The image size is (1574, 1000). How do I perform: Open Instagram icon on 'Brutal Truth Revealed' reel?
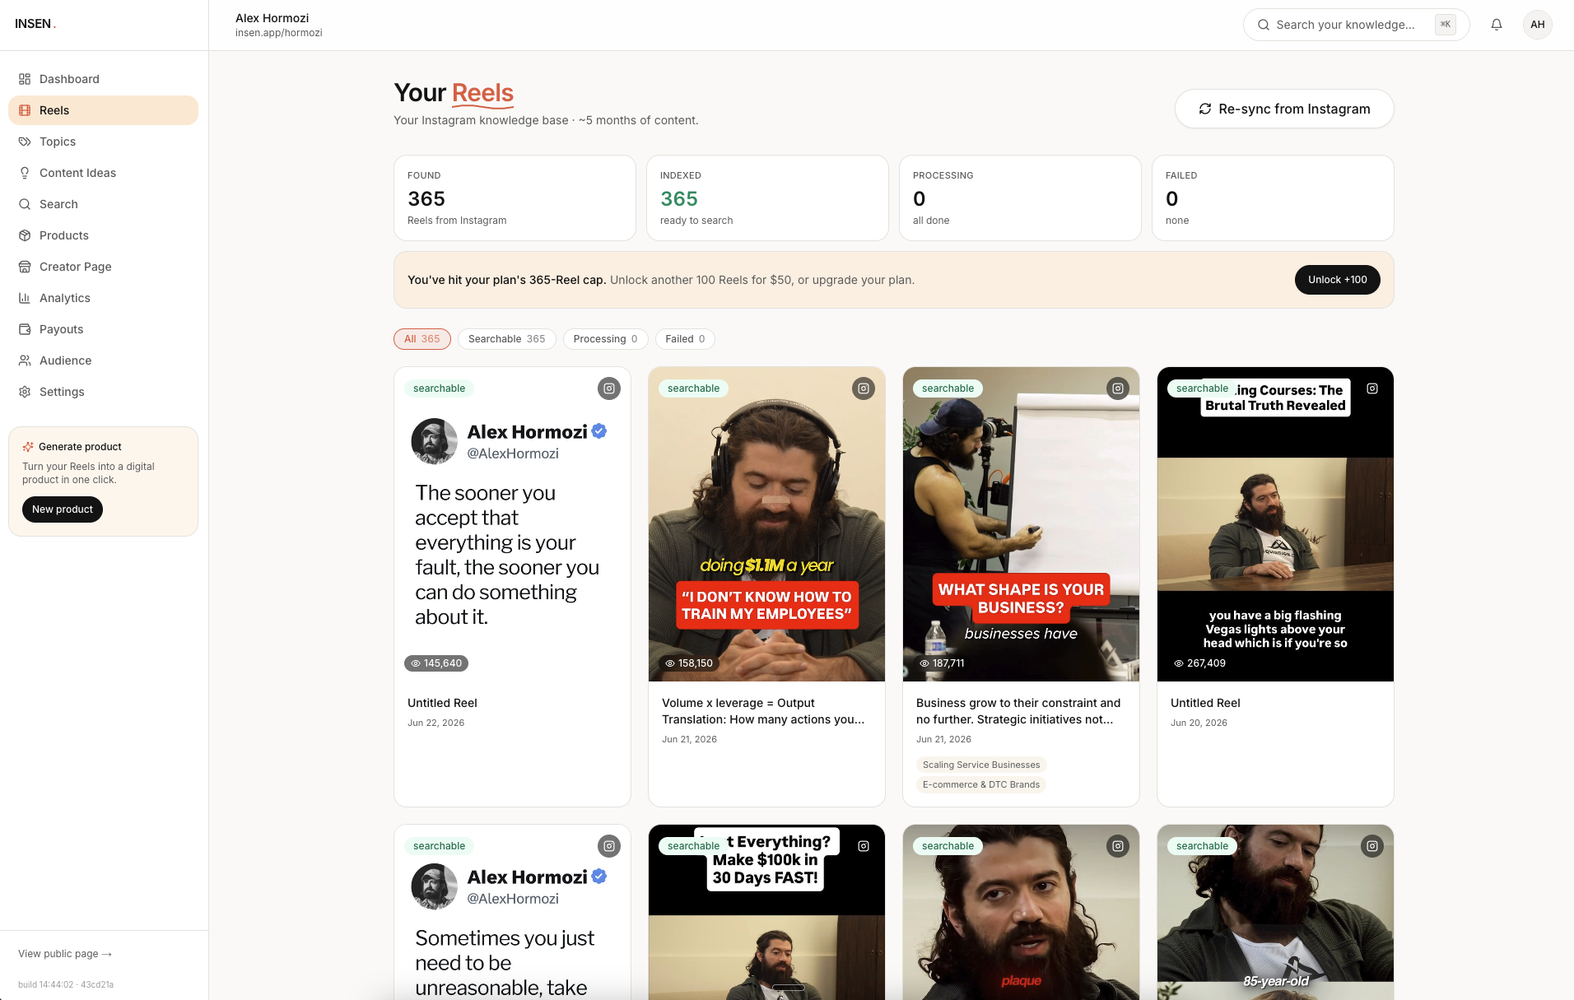click(x=1372, y=388)
